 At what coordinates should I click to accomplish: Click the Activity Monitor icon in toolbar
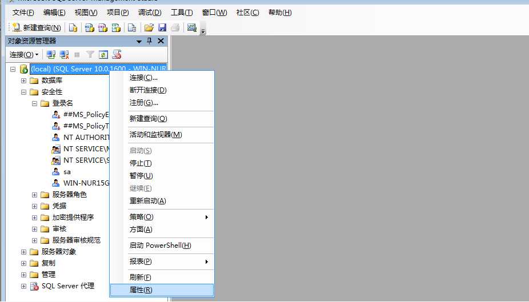[x=191, y=27]
